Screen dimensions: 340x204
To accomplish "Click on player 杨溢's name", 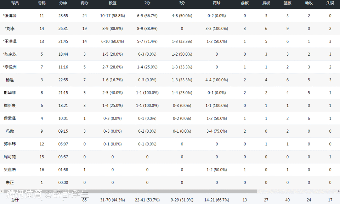I will coord(10,80).
